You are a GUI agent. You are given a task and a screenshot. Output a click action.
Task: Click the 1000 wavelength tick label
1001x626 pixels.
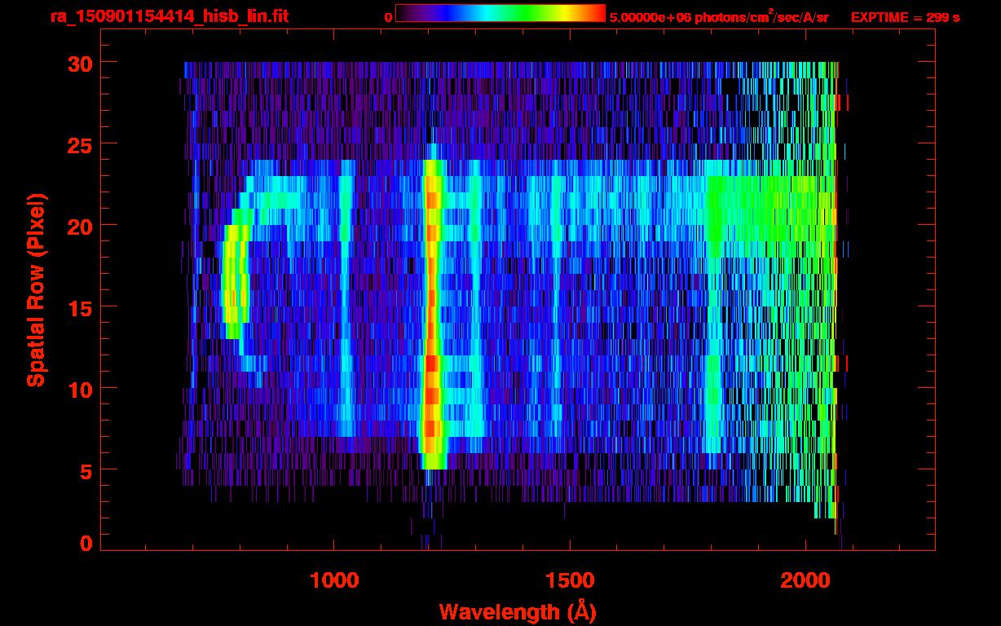pyautogui.click(x=334, y=580)
